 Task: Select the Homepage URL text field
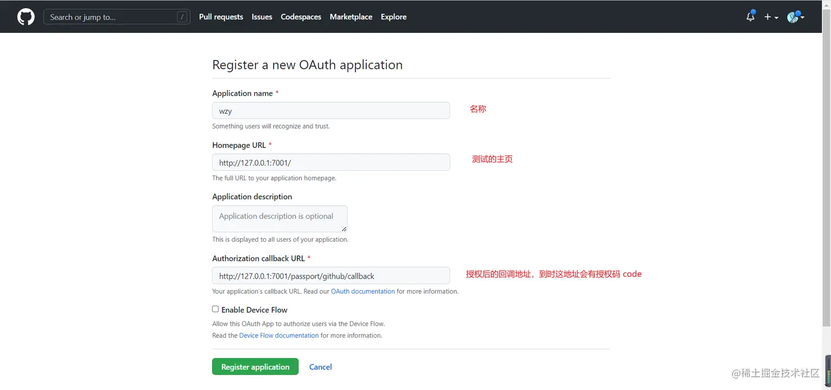click(331, 162)
